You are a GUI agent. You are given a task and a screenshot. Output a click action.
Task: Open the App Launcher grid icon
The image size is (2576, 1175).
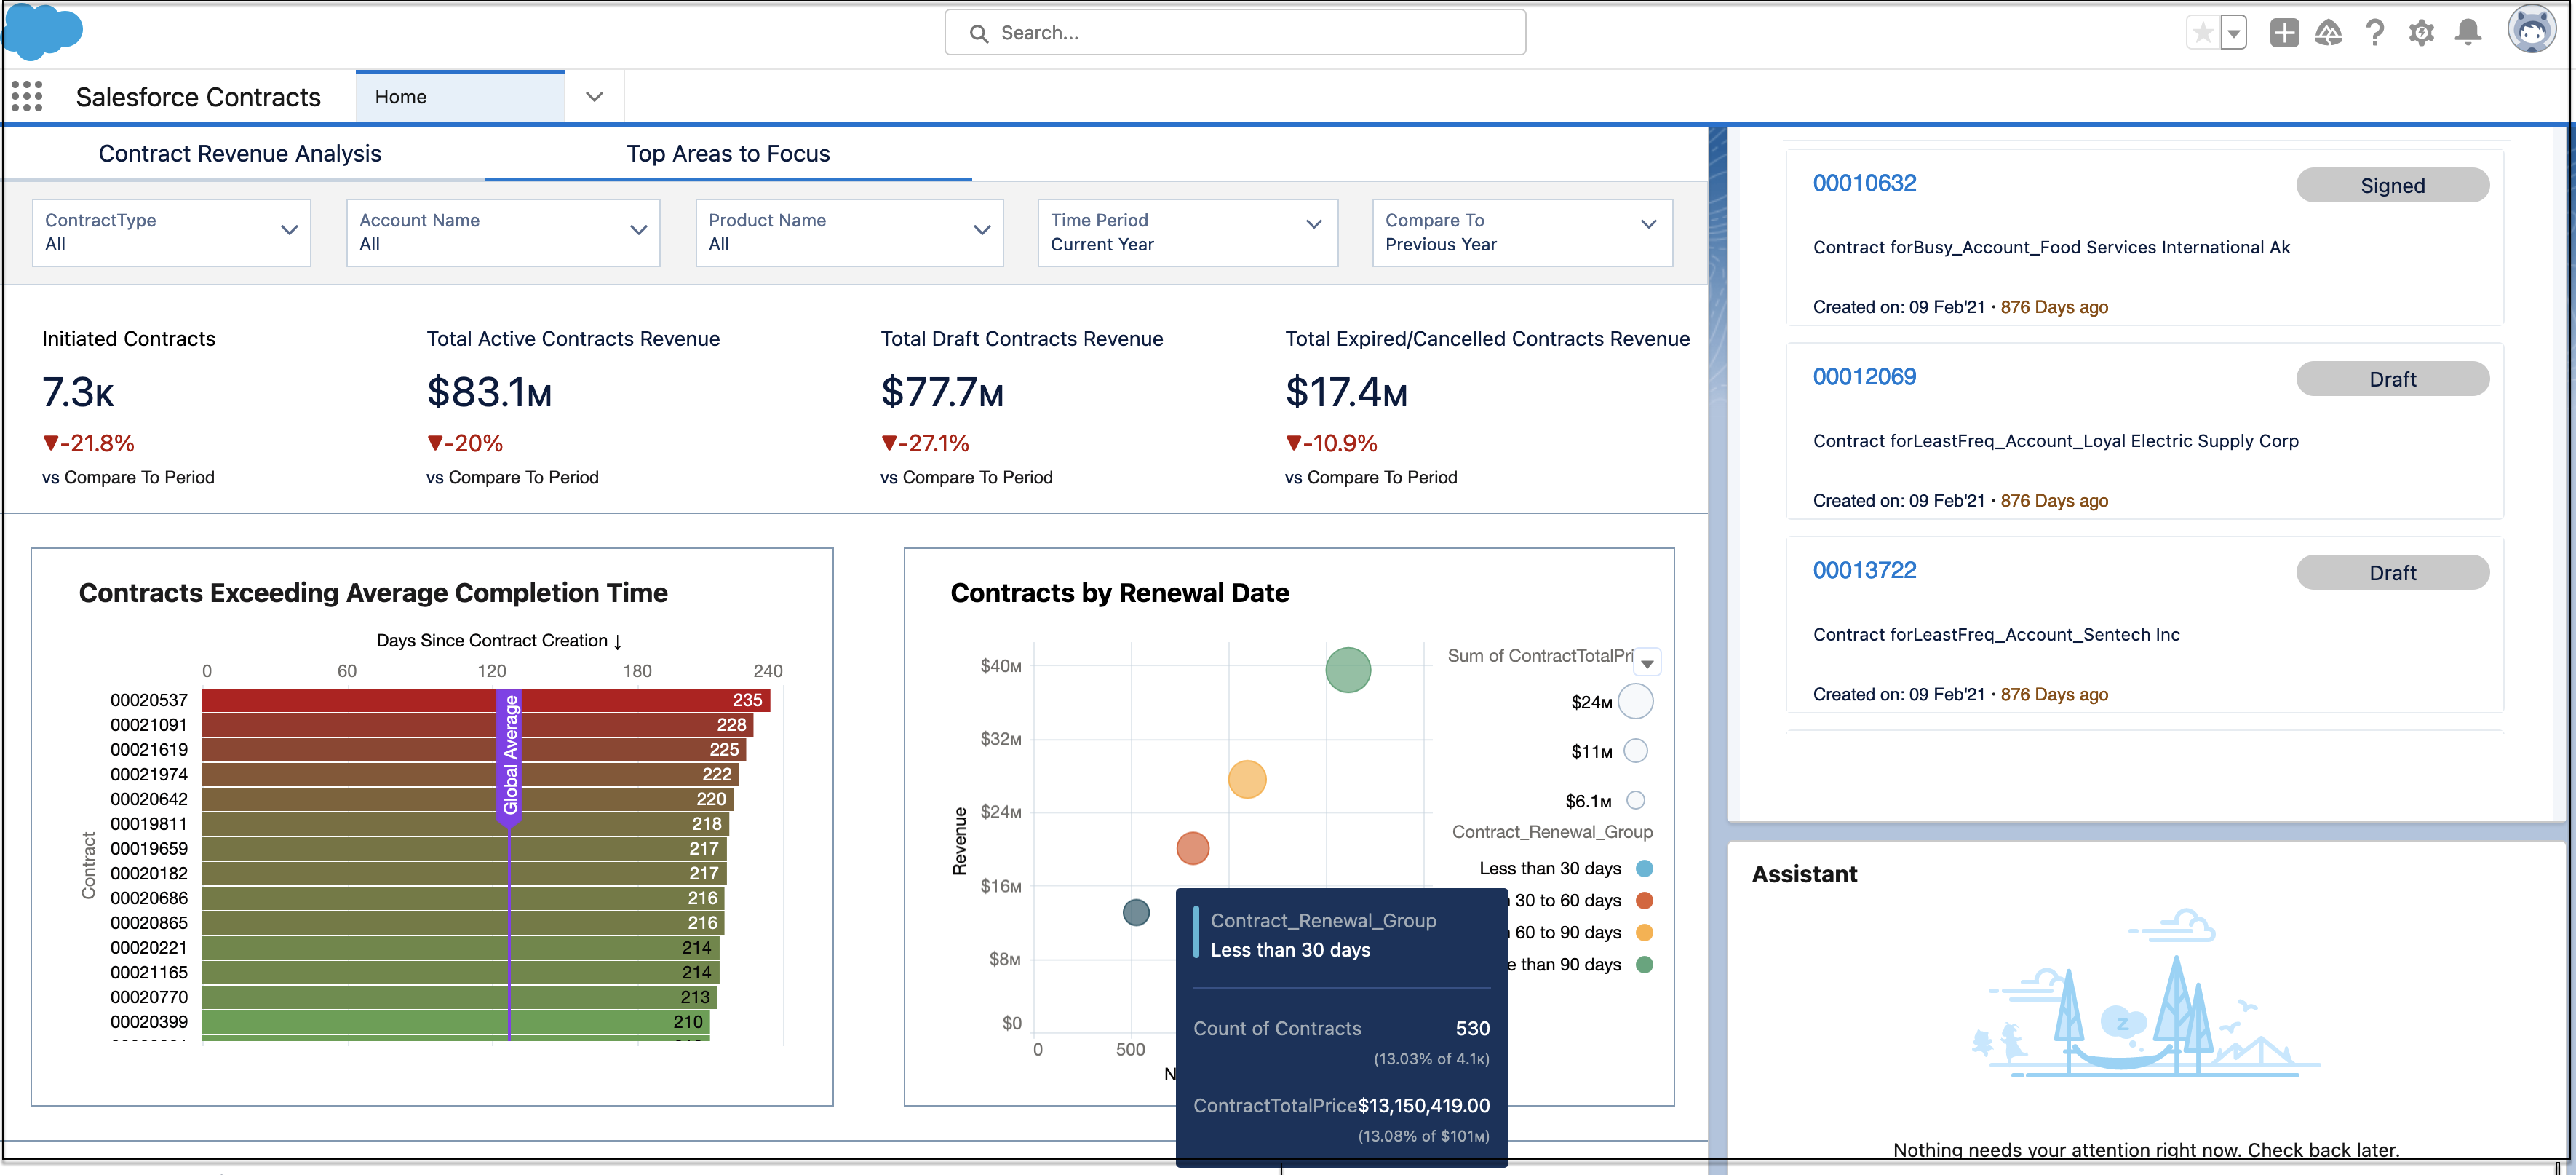(27, 96)
